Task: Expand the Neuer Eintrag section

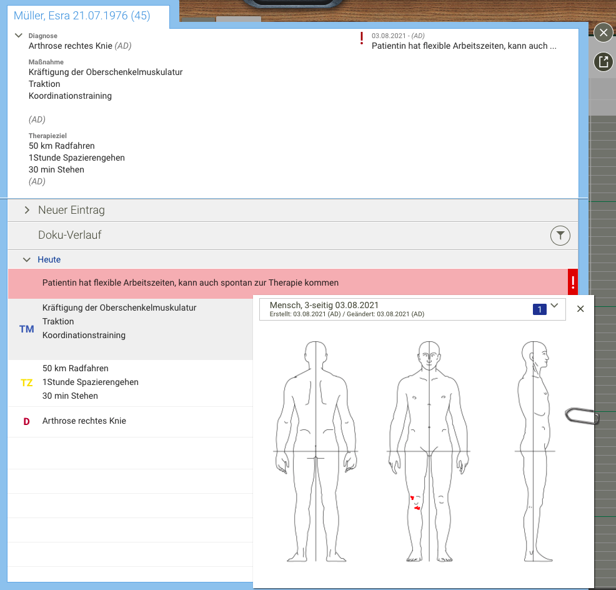Action: [x=26, y=210]
